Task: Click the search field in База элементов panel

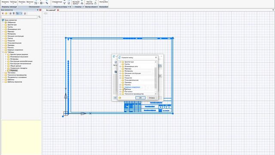Action: pyautogui.click(x=19, y=17)
